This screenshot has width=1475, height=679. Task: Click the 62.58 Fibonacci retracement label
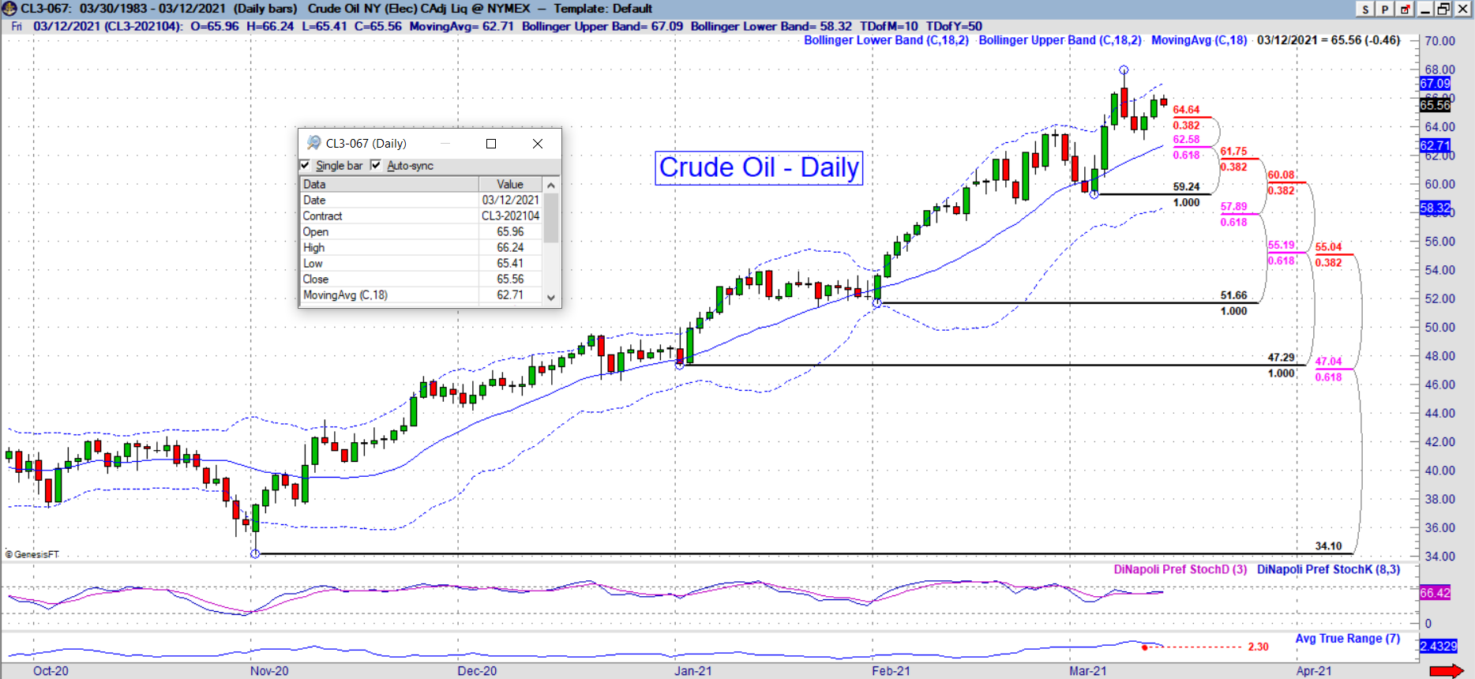click(x=1186, y=140)
